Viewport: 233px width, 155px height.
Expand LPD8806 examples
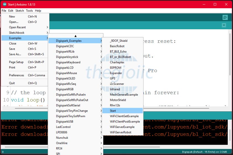(x=75, y=132)
